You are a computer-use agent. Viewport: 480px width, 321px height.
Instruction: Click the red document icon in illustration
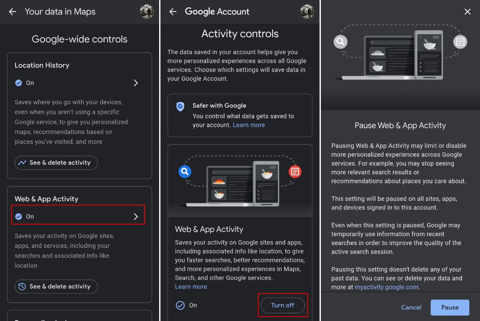coord(295,171)
